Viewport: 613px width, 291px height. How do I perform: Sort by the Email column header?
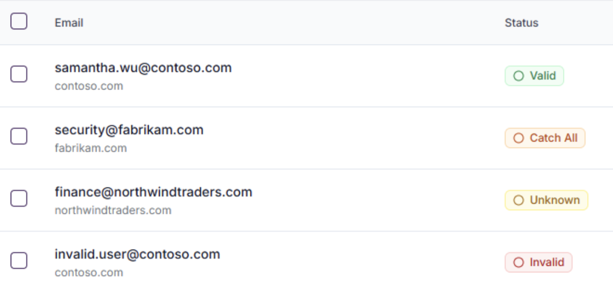[69, 23]
